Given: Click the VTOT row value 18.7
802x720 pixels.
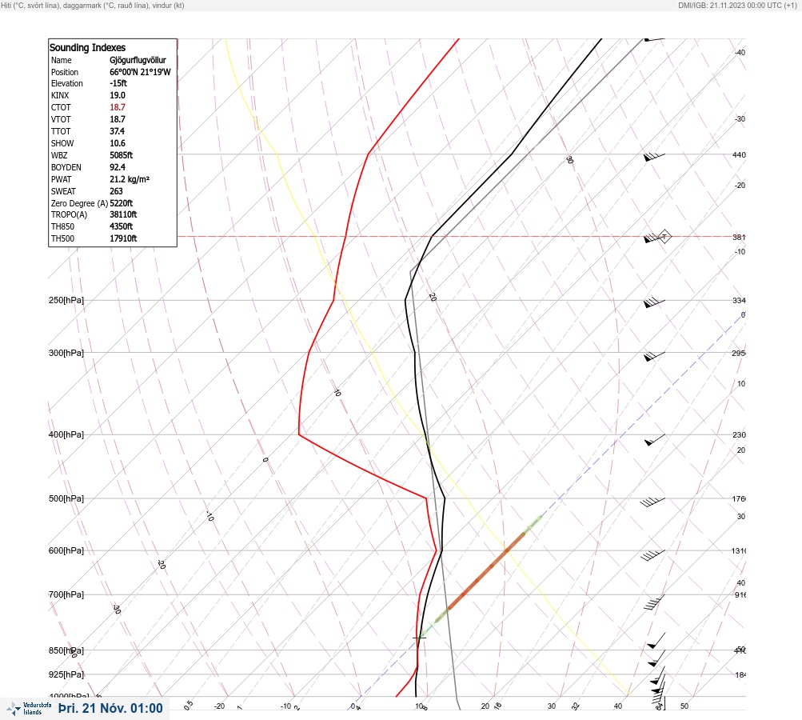Looking at the screenshot, I should 117,119.
